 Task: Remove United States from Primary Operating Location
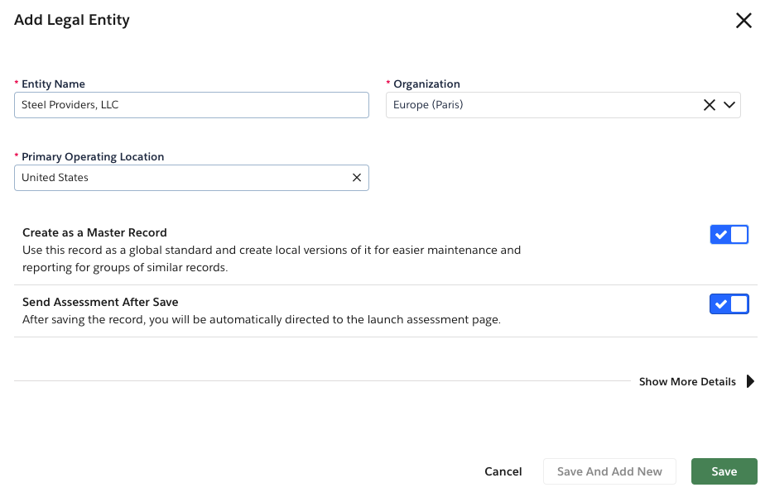pyautogui.click(x=357, y=177)
